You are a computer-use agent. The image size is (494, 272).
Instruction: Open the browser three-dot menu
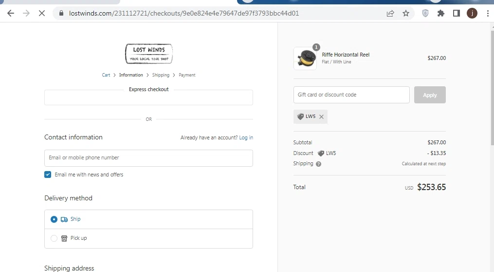[x=488, y=13]
